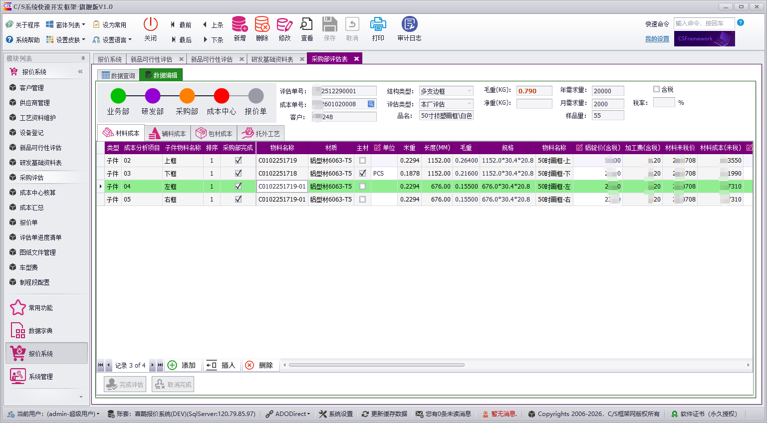Click the 修改 edit icon

(x=284, y=24)
